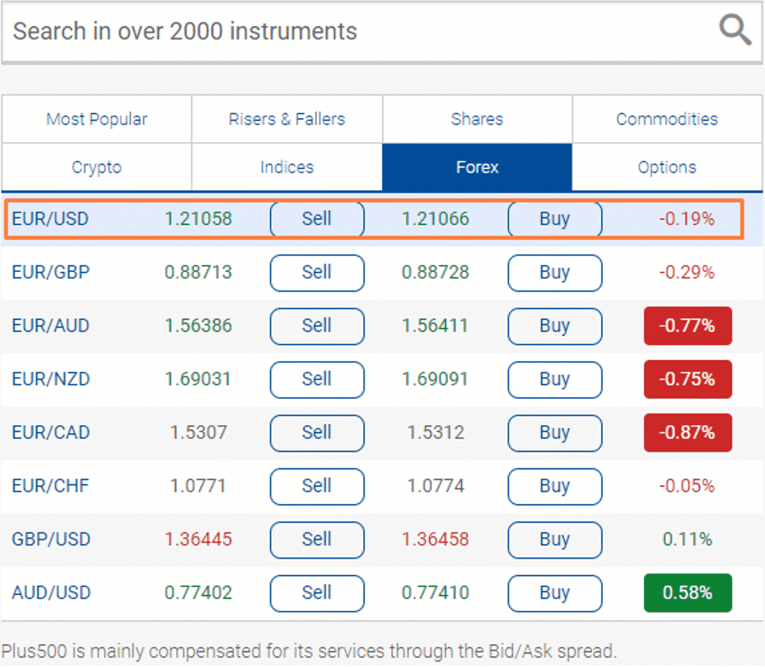Click the EUR/CAD sell price 1.5307
This screenshot has height=667, width=765.
coord(198,433)
